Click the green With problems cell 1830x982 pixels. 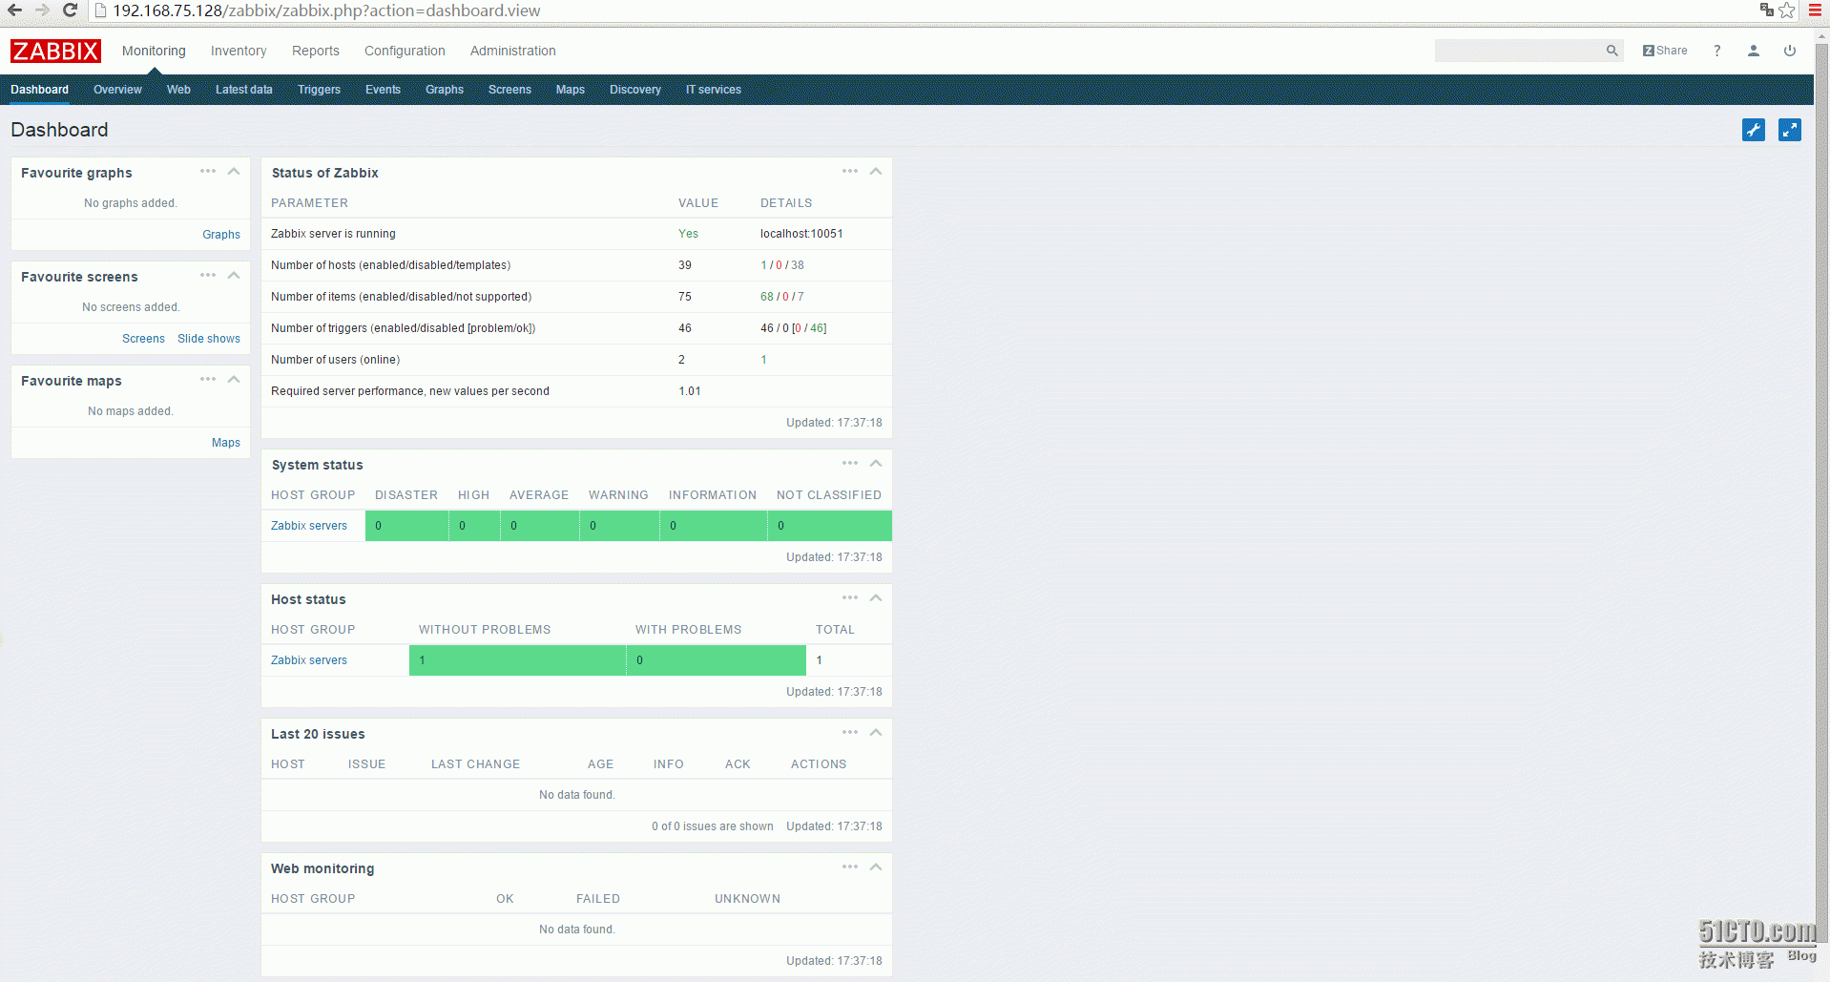(717, 660)
